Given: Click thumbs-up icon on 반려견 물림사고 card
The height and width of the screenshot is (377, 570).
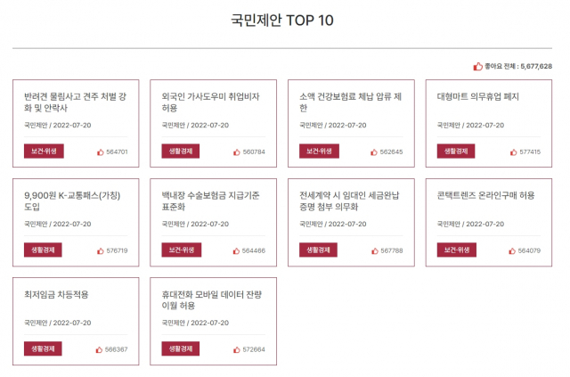Looking at the screenshot, I should point(101,152).
